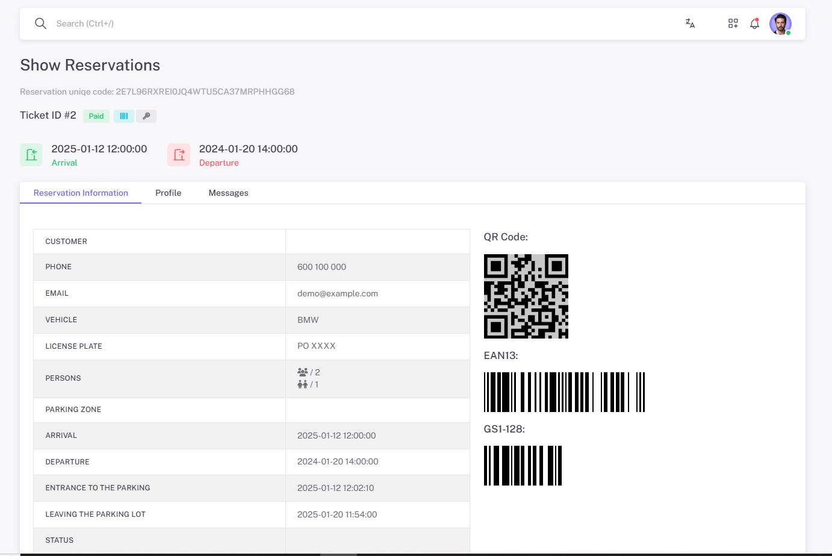
Task: Click the EAN13 barcode image
Action: coord(564,392)
